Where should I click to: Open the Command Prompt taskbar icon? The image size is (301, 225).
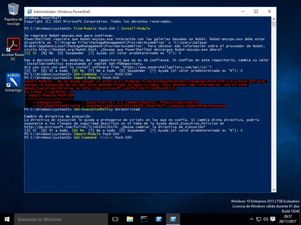pyautogui.click(x=144, y=219)
